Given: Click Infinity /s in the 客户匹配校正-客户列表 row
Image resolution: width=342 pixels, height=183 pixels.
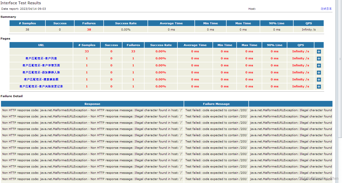Looking at the screenshot, I should click(x=301, y=58).
